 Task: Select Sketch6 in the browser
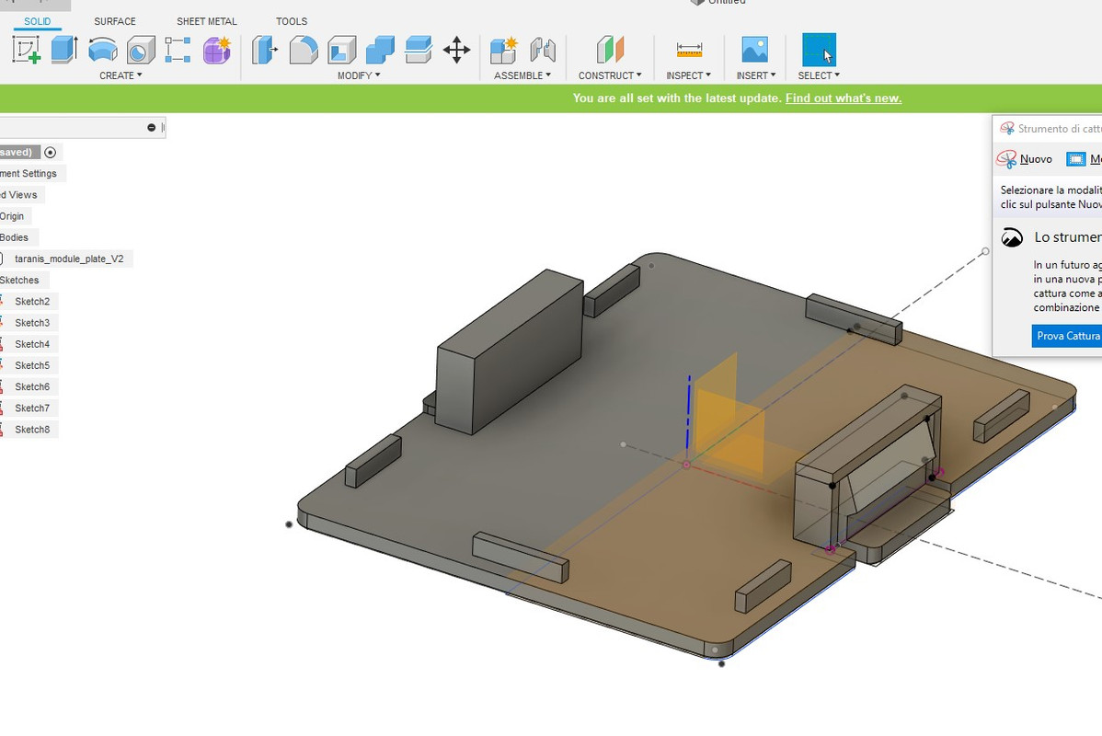(x=31, y=386)
